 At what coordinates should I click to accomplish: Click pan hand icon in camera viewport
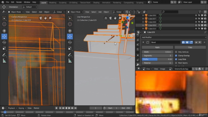(45, 18)
